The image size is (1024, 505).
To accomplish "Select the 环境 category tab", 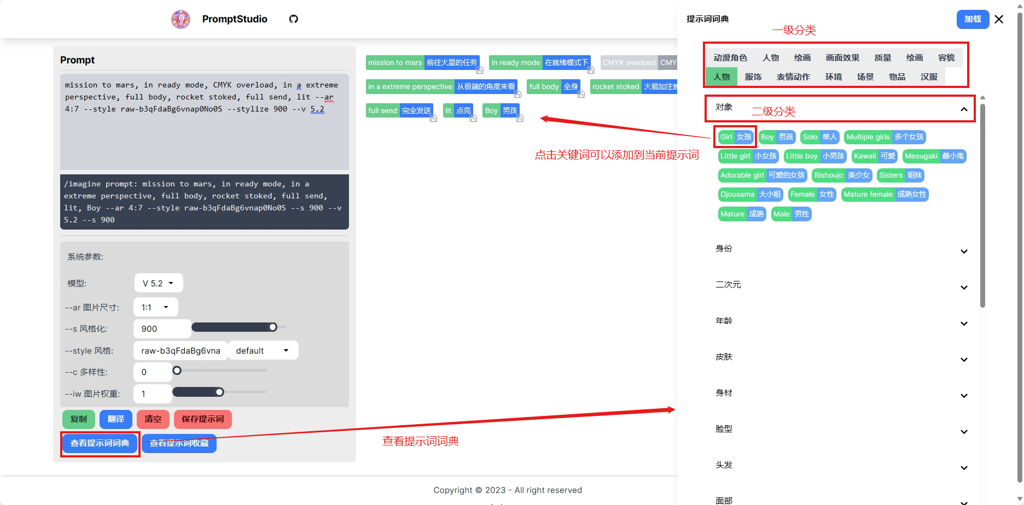I will coord(834,77).
